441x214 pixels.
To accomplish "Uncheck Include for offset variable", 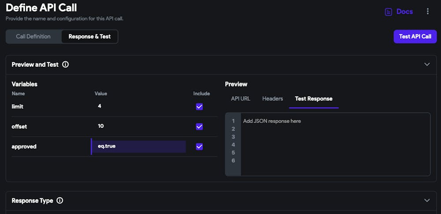I will pyautogui.click(x=199, y=127).
